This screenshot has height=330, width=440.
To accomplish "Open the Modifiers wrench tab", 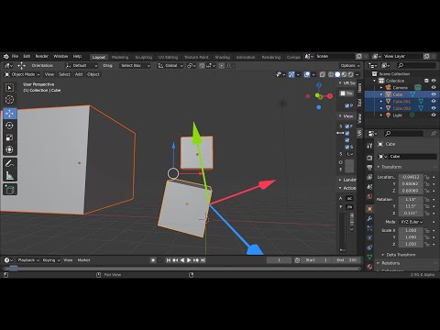I will 369,218.
